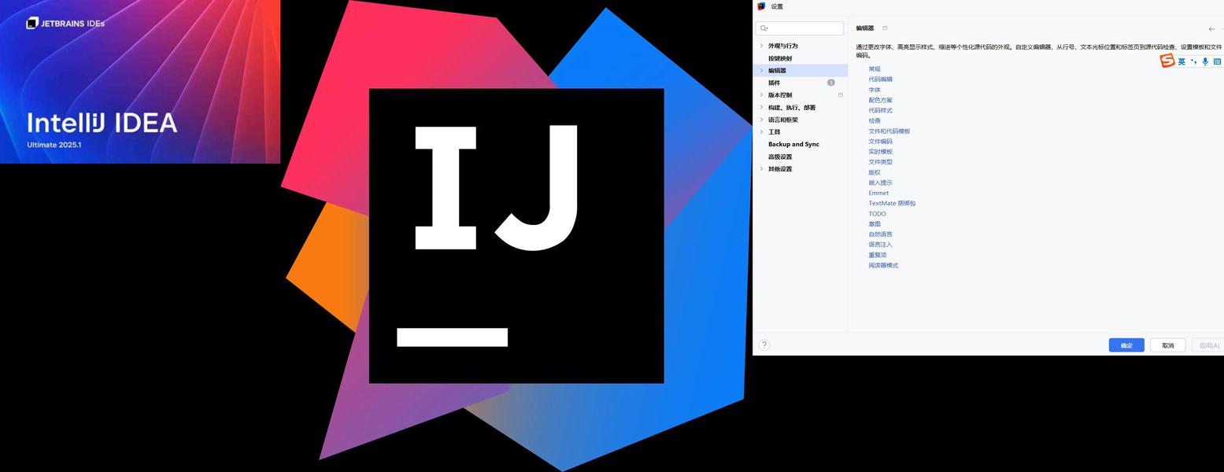Click the soft keyboard icon in IME bar
The height and width of the screenshot is (472, 1224).
(1217, 61)
